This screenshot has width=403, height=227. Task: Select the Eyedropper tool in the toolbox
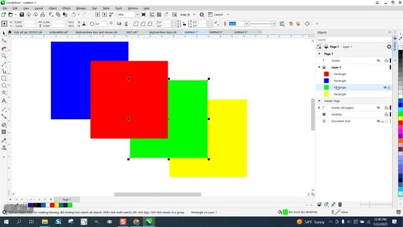click(4, 141)
